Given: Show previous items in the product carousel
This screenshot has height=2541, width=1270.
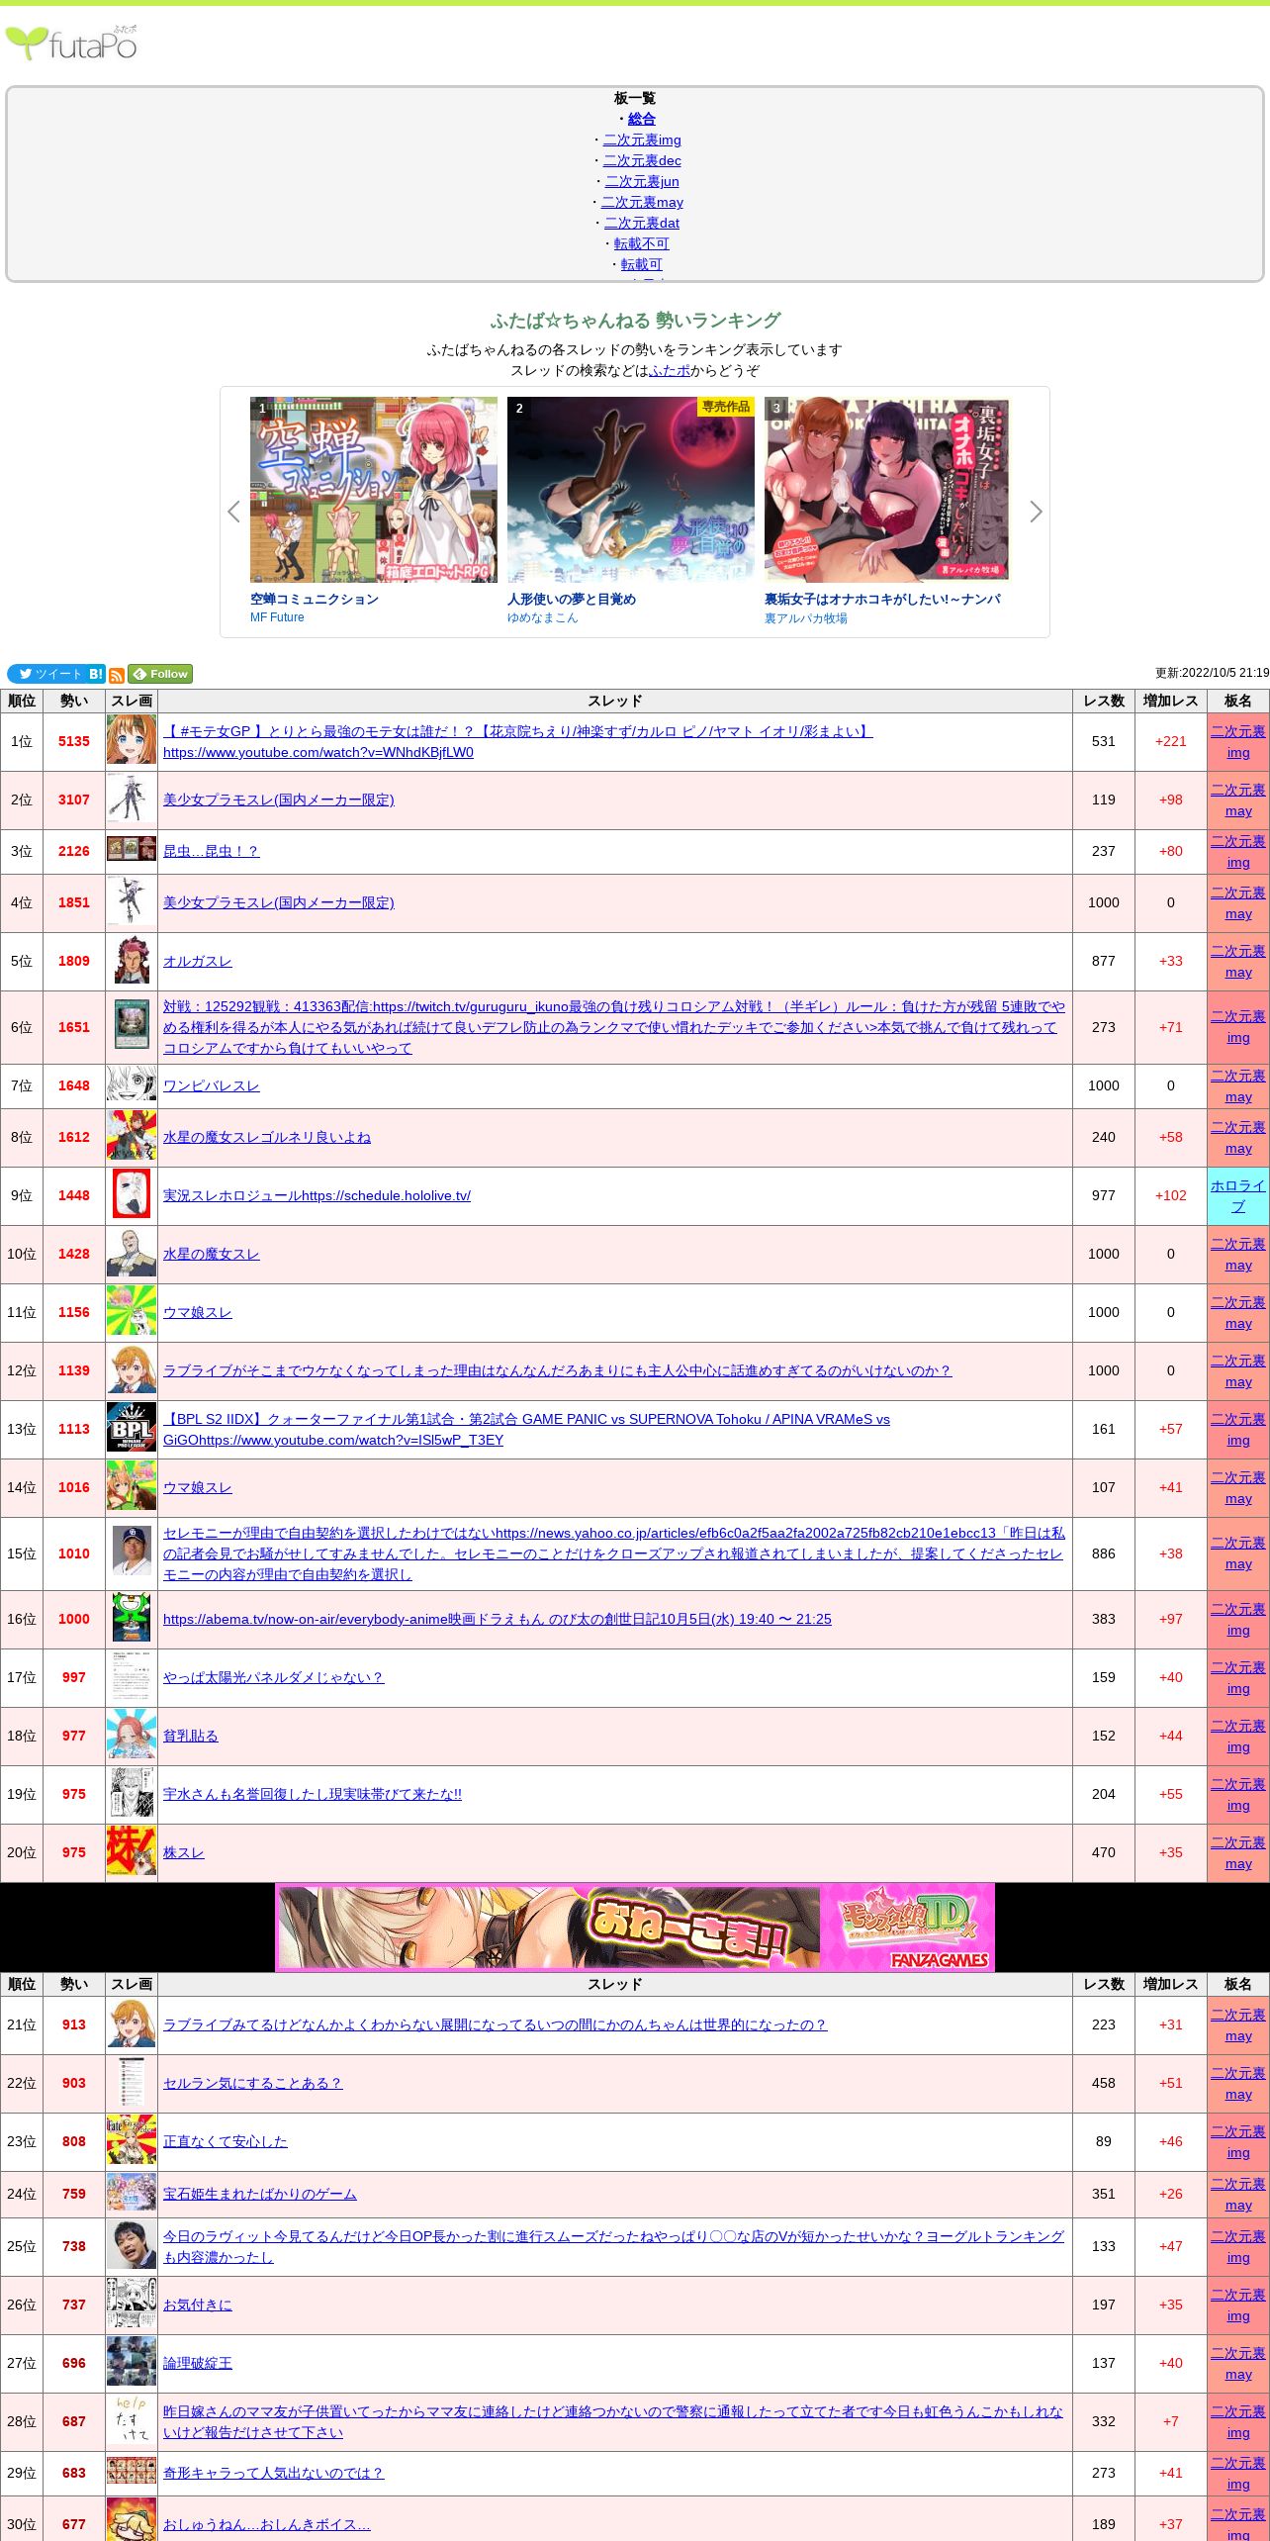Looking at the screenshot, I should [233, 512].
